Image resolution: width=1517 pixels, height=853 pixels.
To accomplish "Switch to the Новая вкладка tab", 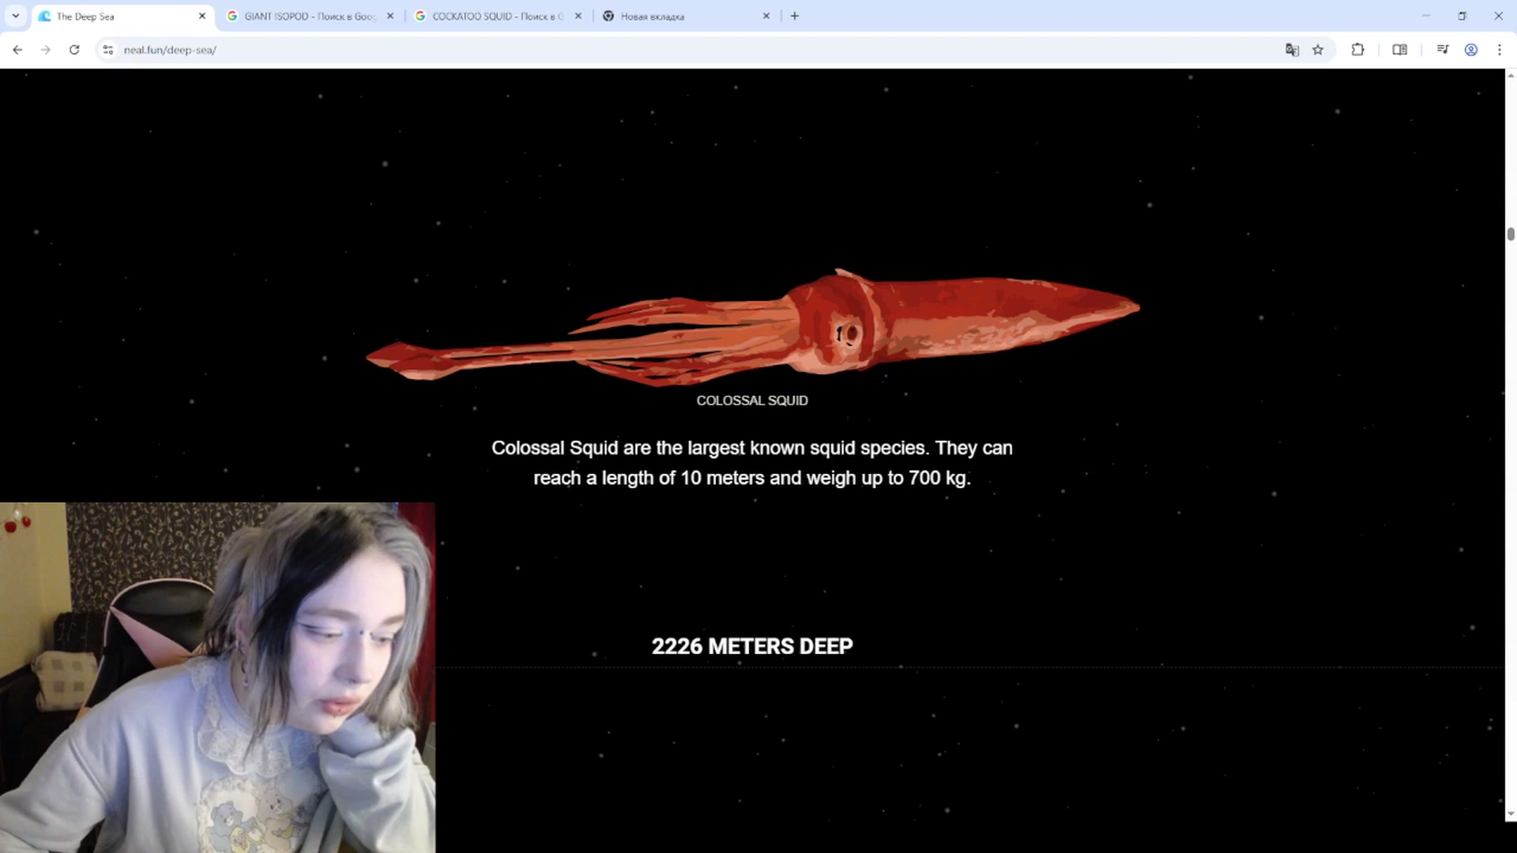I will tap(684, 16).
